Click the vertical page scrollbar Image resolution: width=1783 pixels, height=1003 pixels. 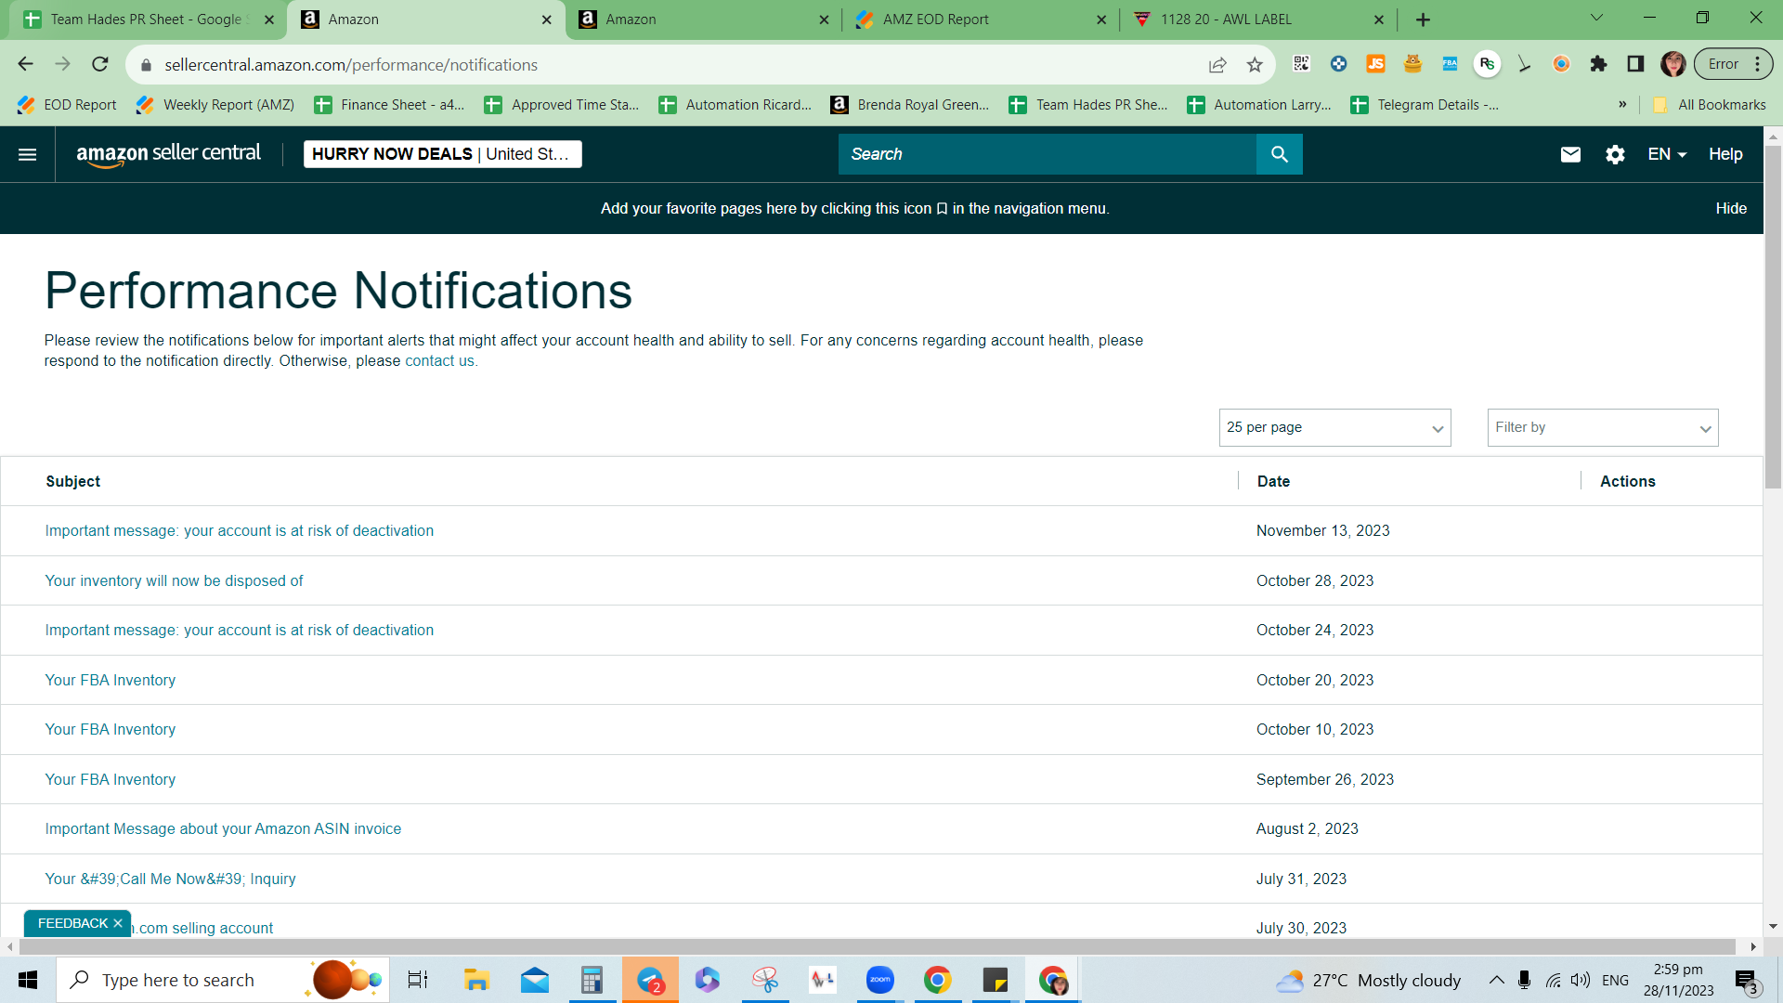(1773, 316)
